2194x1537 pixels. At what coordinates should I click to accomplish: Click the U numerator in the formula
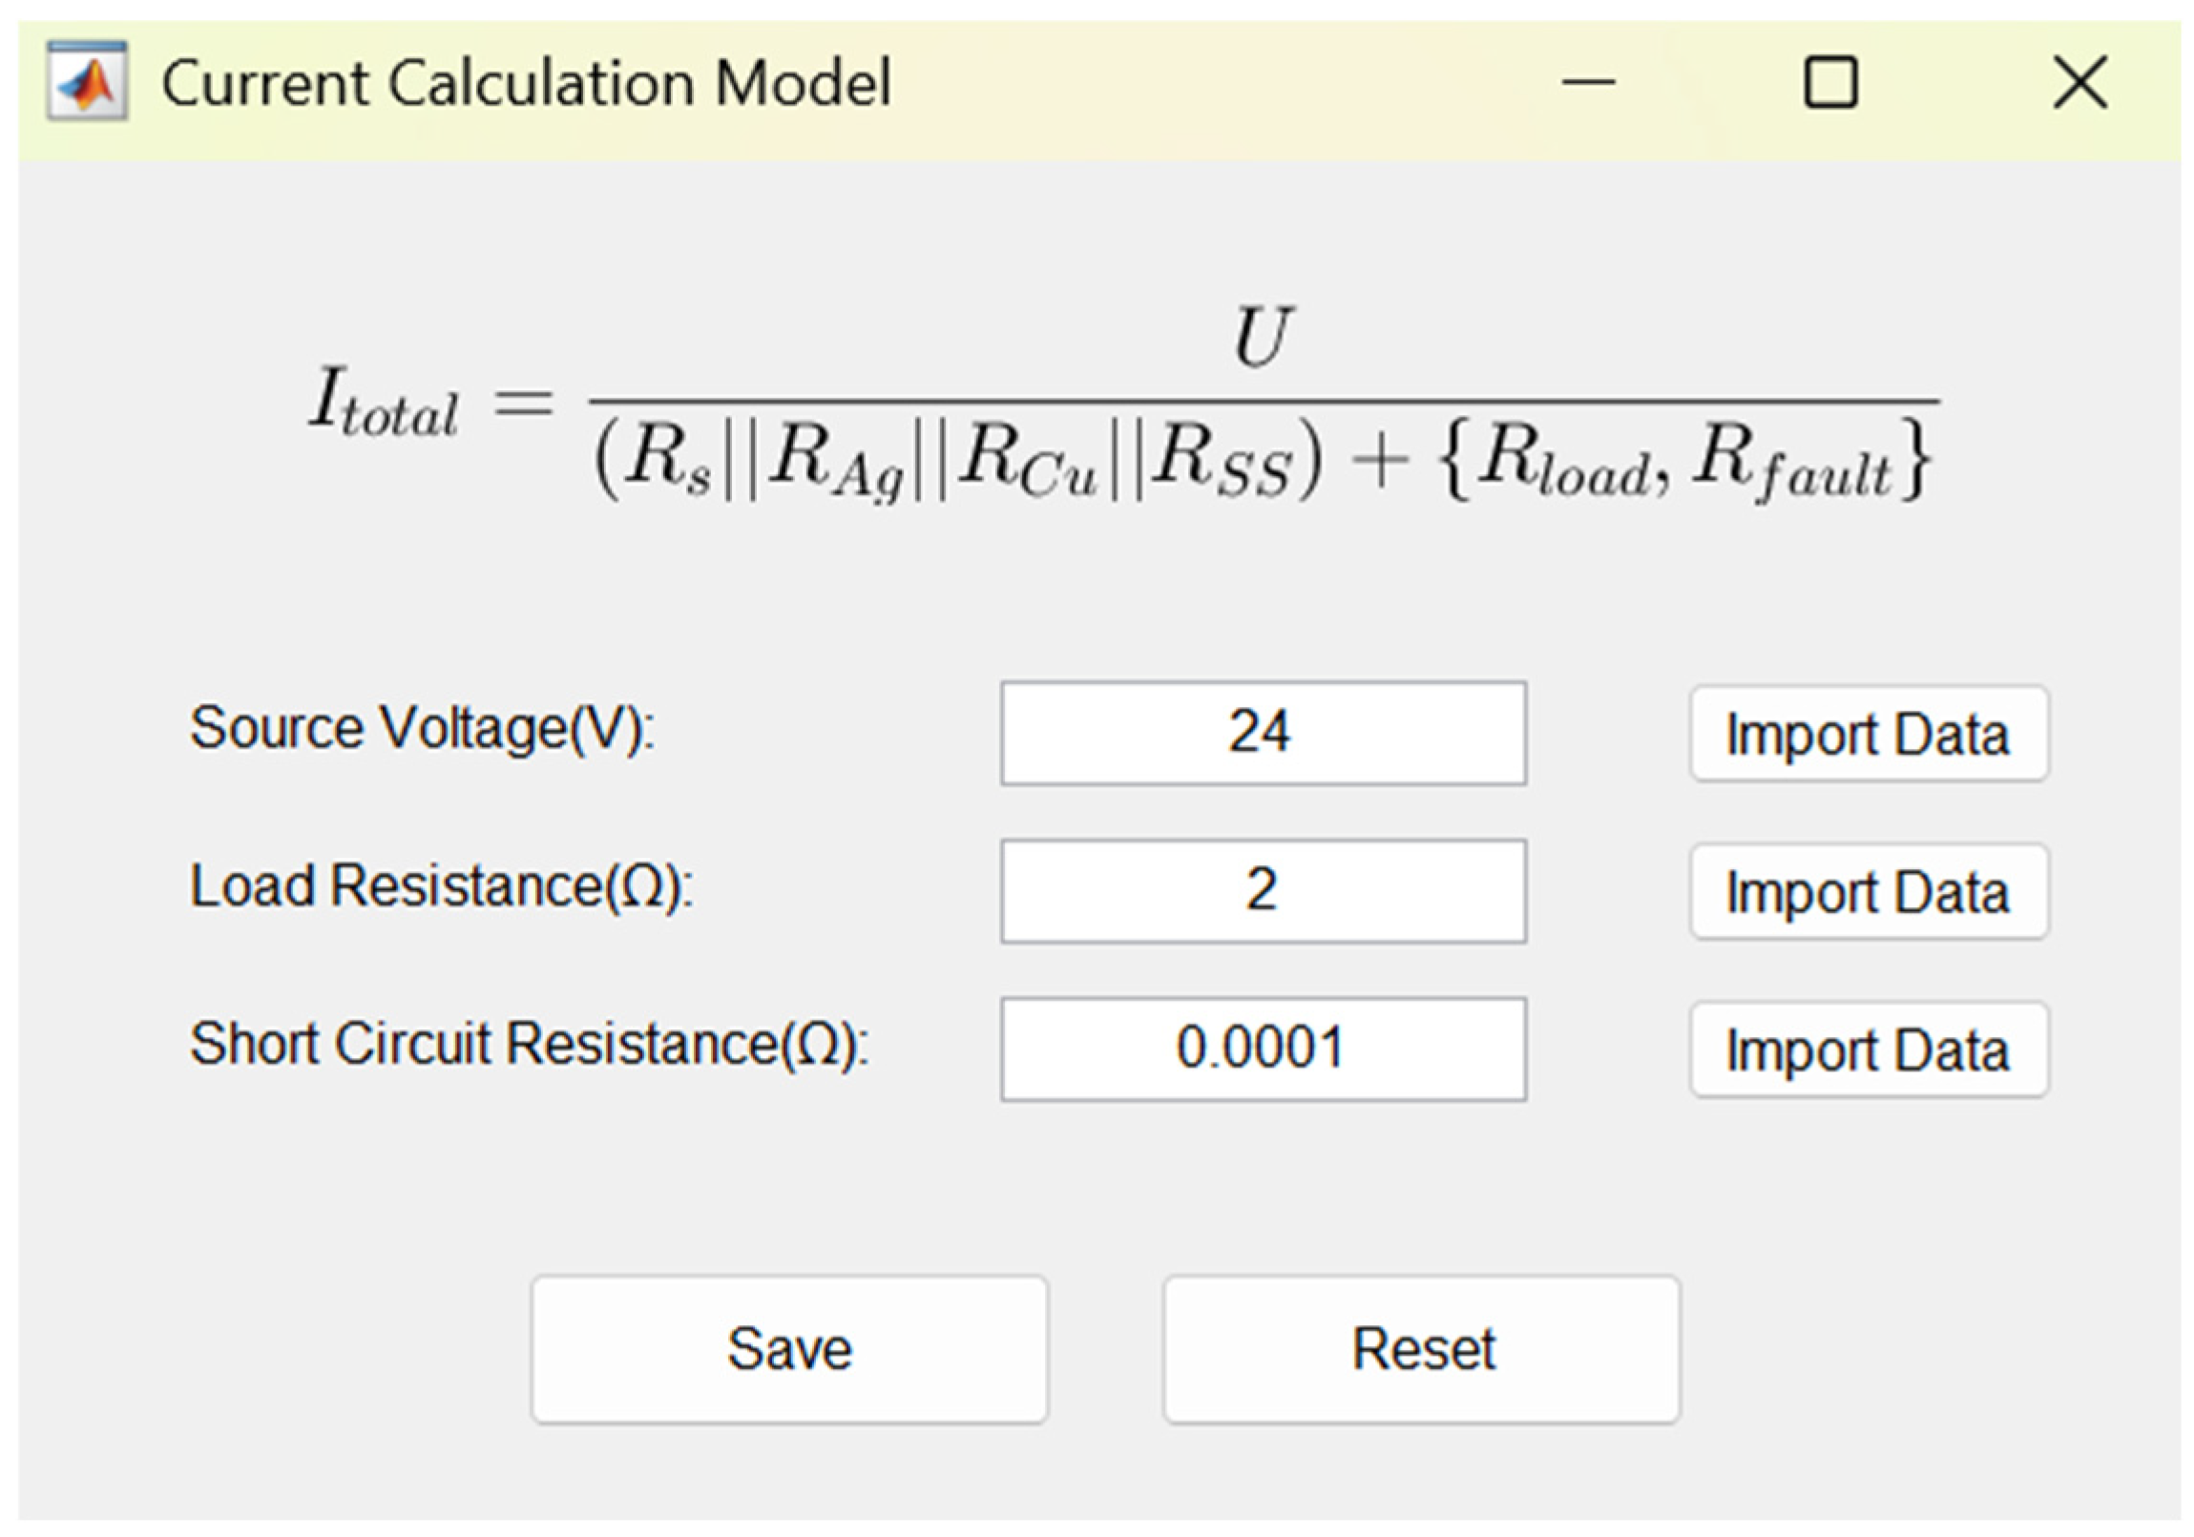coord(1263,336)
